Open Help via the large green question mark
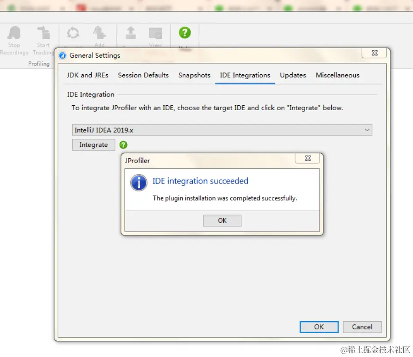This screenshot has width=413, height=357. coord(184,33)
